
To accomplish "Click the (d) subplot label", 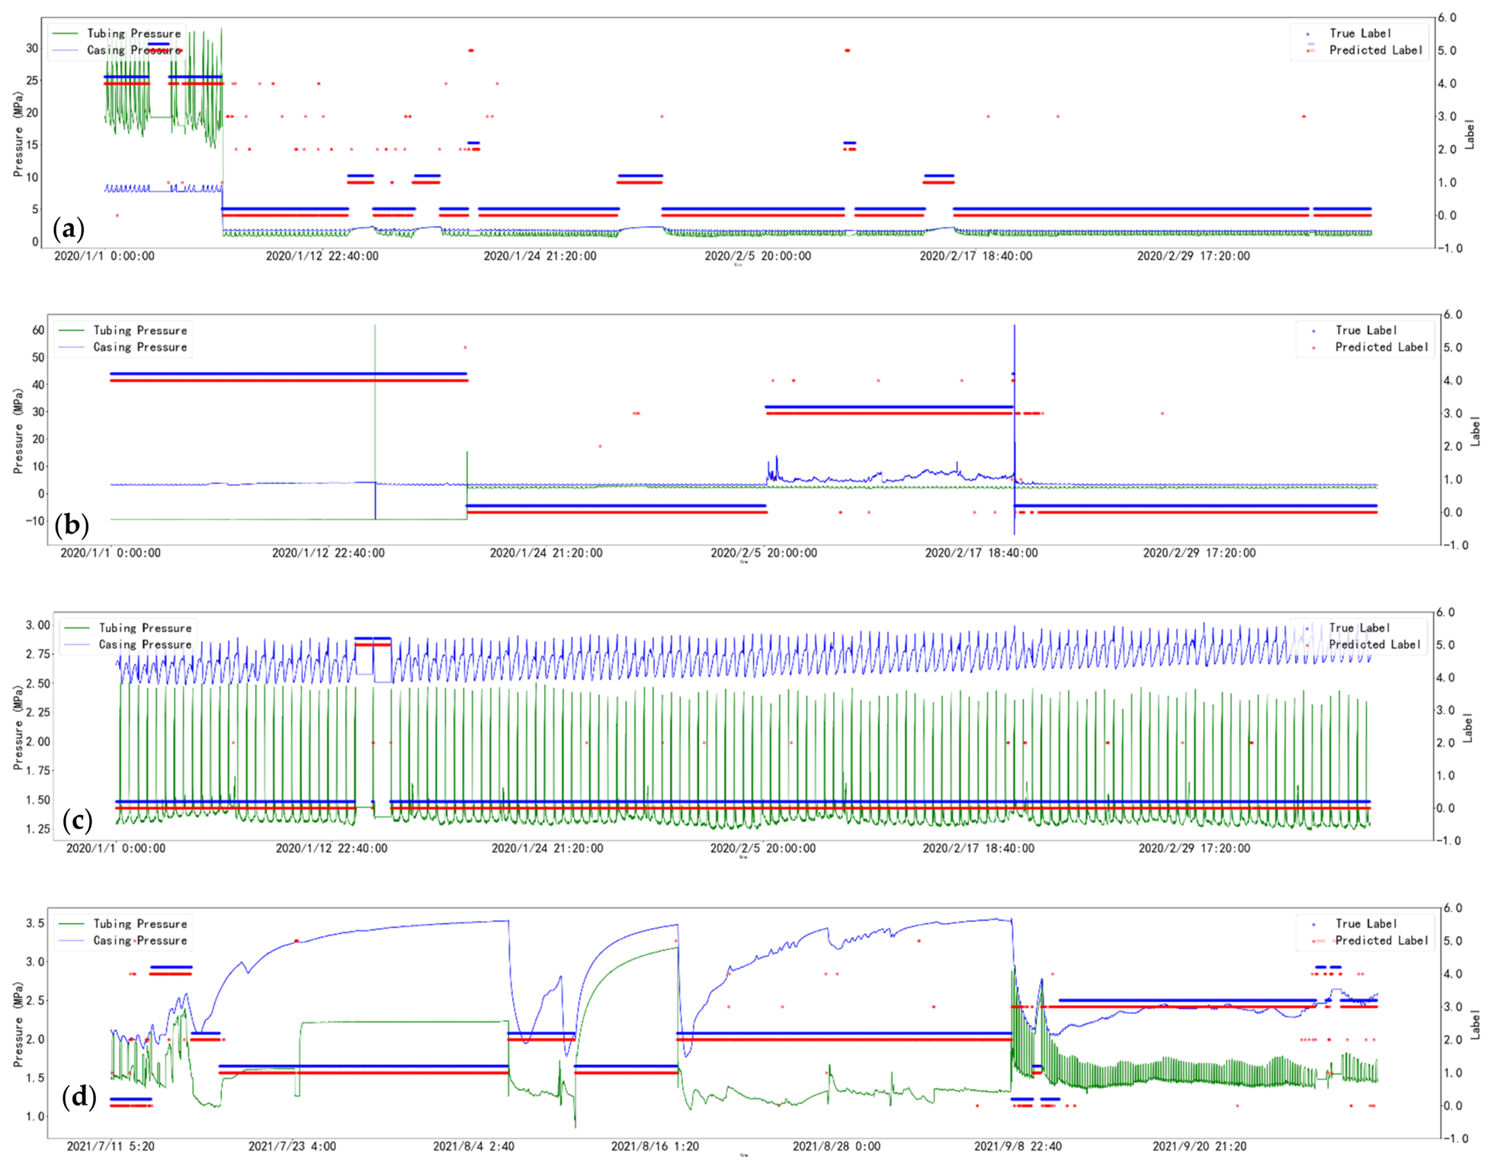I will point(79,1096).
